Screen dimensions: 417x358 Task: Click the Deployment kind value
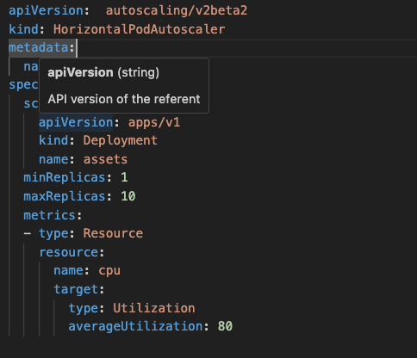tap(121, 141)
